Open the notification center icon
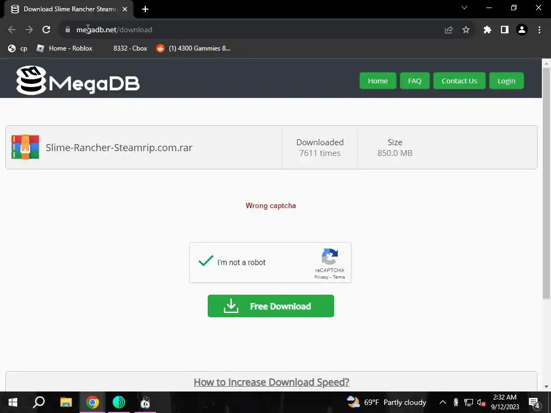 [534, 403]
